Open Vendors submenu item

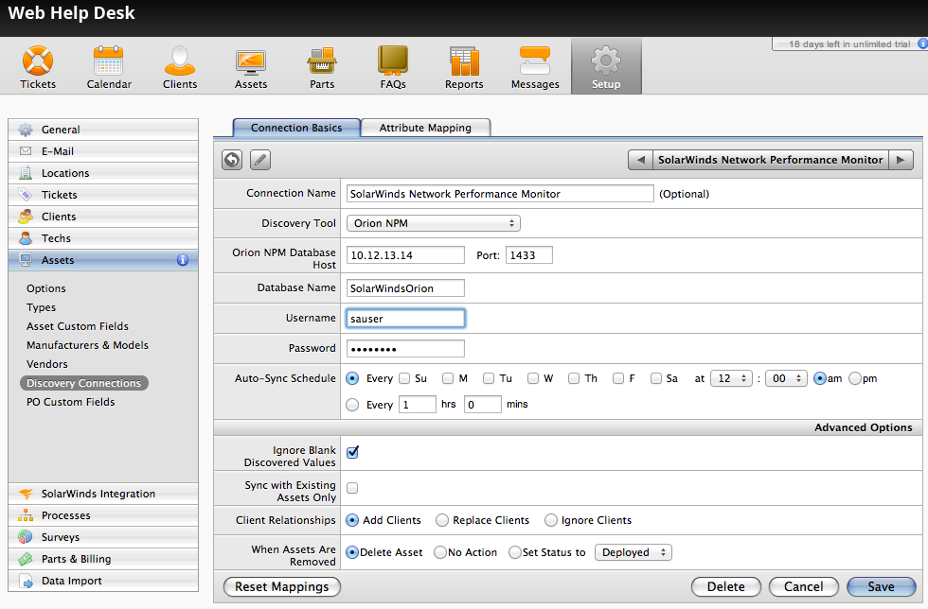pyautogui.click(x=47, y=364)
